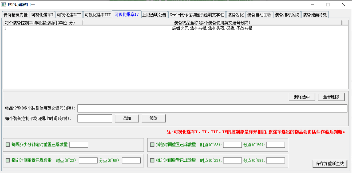Select the 可视化爆率III tab

(98, 15)
